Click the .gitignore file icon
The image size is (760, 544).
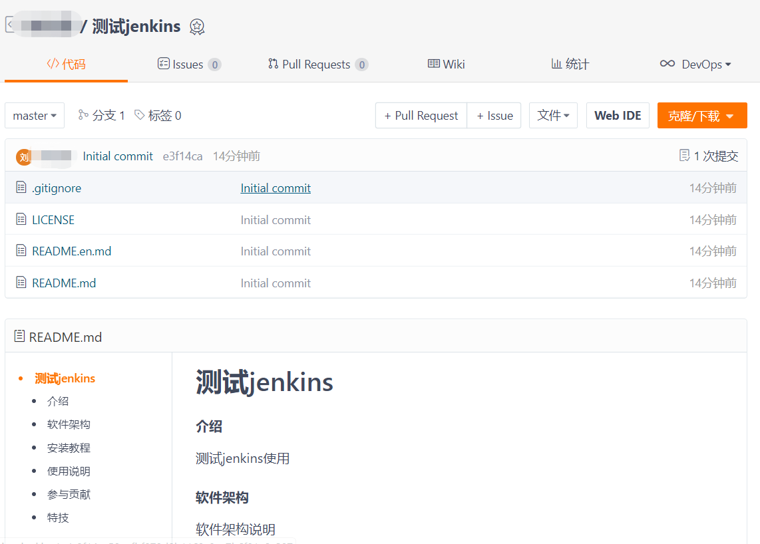point(21,187)
